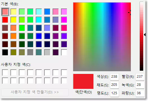
Task: Click the 사용자 지정 색(C): label
Action: point(16,65)
